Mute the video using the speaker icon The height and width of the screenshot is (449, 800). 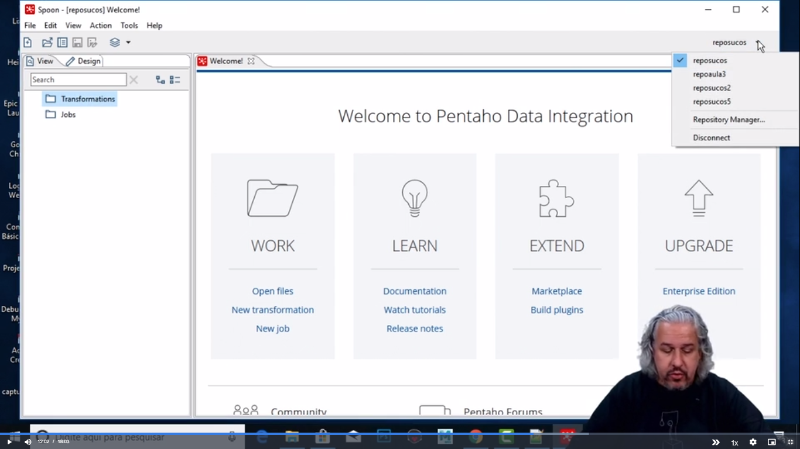tap(28, 443)
